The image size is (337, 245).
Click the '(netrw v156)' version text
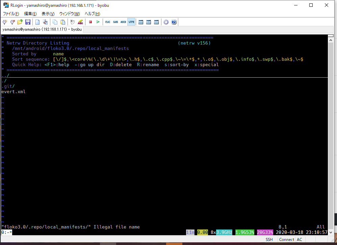(194, 43)
